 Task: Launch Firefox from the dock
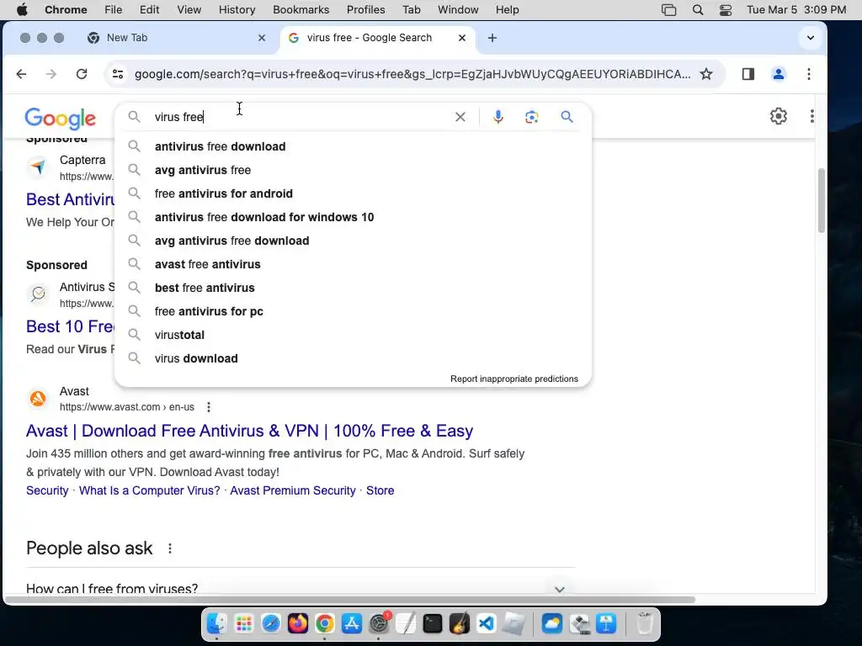coord(298,624)
